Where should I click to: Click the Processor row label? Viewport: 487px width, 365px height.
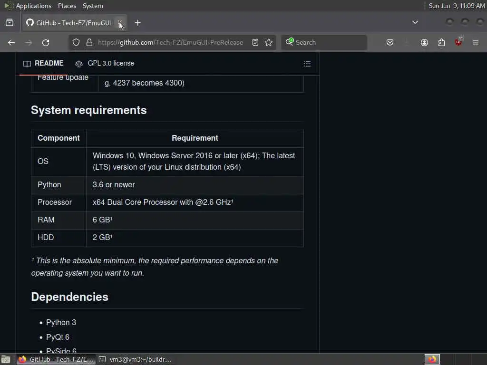point(55,202)
